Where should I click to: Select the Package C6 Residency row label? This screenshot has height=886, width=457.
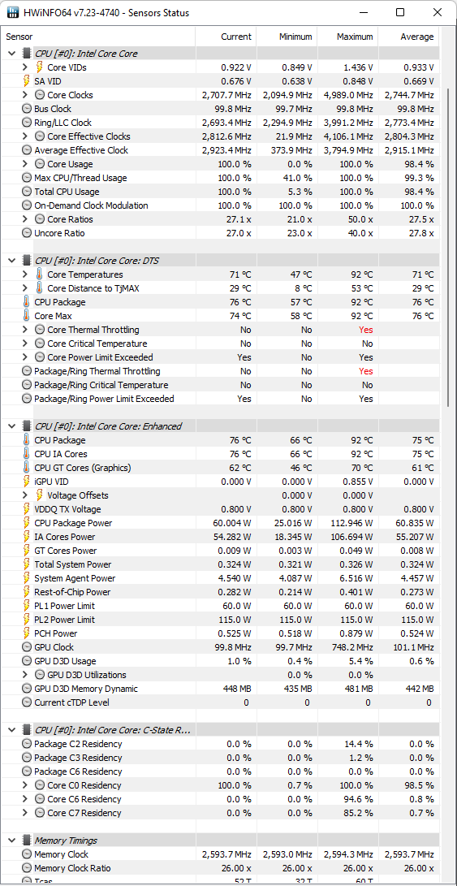[78, 771]
